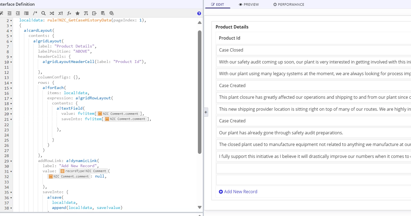The image size is (411, 216).
Task: Click the NZC Comment.comment chip on line 20
Action: [118, 114]
